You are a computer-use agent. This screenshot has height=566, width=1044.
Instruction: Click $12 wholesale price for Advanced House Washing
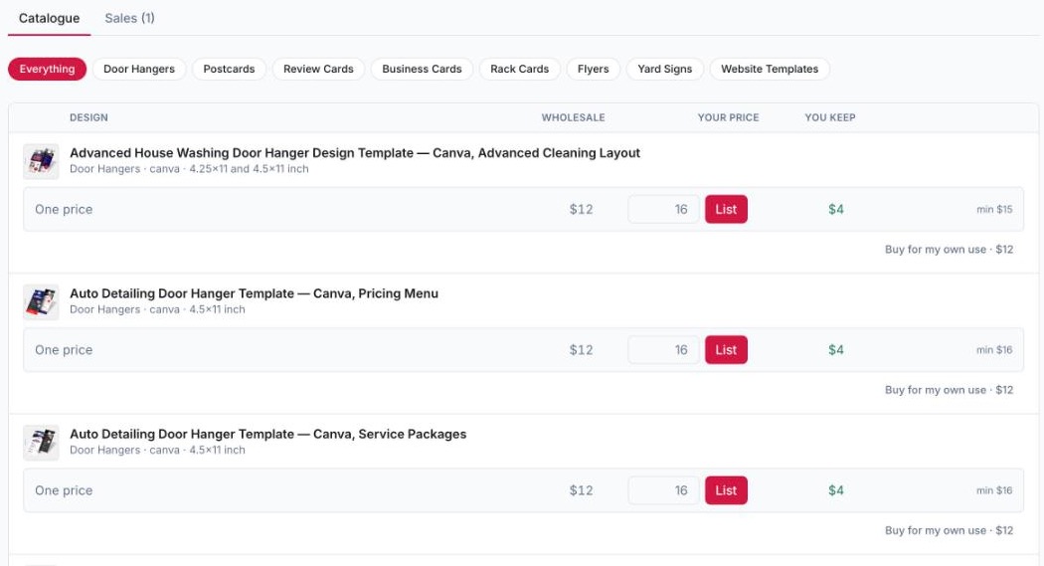pos(582,209)
